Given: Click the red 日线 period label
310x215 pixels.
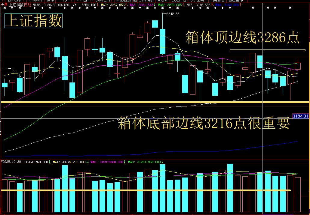Looking at the screenshot, I should tap(27, 5).
